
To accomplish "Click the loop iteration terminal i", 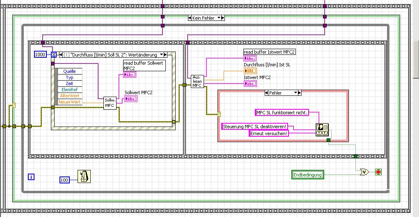I will pos(31,177).
